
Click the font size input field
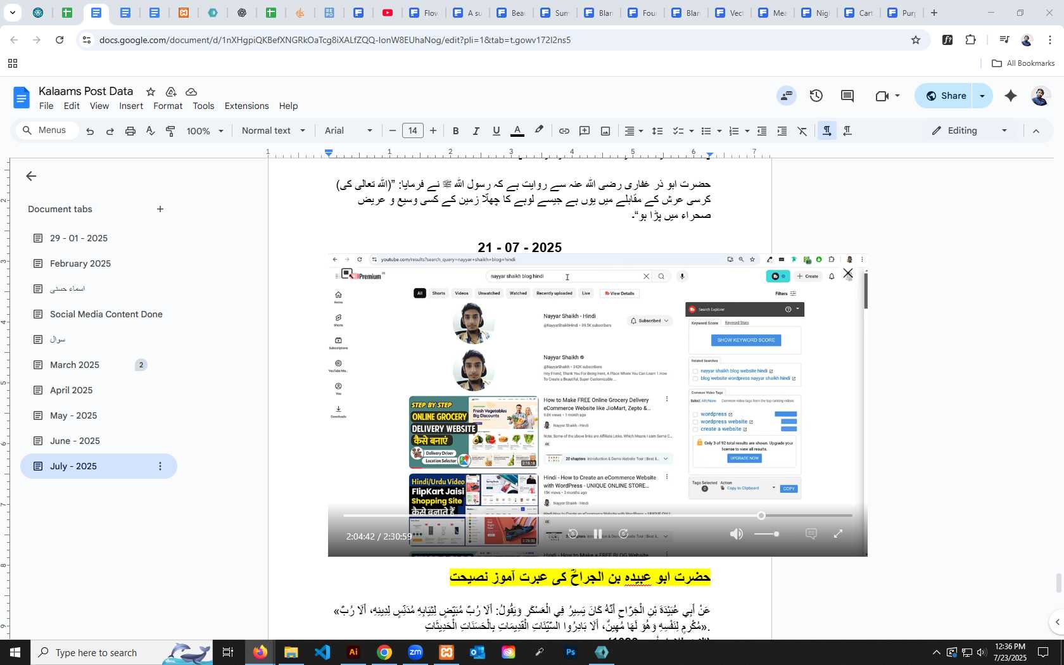pyautogui.click(x=413, y=131)
